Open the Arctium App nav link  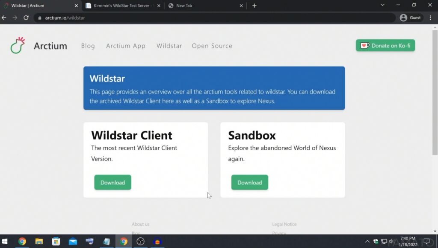(x=126, y=46)
